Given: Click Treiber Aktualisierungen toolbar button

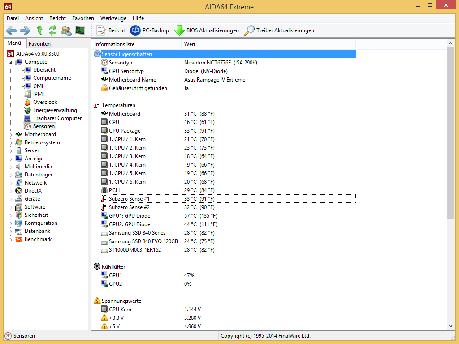Looking at the screenshot, I should coord(279,30).
